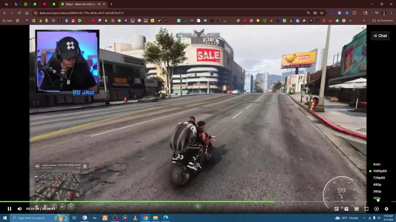Image resolution: width=396 pixels, height=222 pixels.
Task: Switch to the YouTube tab
Action: click(x=45, y=4)
